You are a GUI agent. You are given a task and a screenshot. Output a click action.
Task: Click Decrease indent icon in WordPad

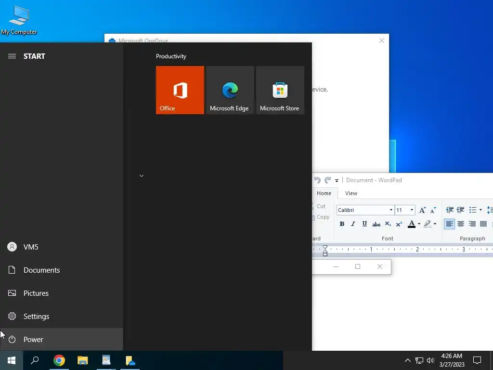click(450, 210)
